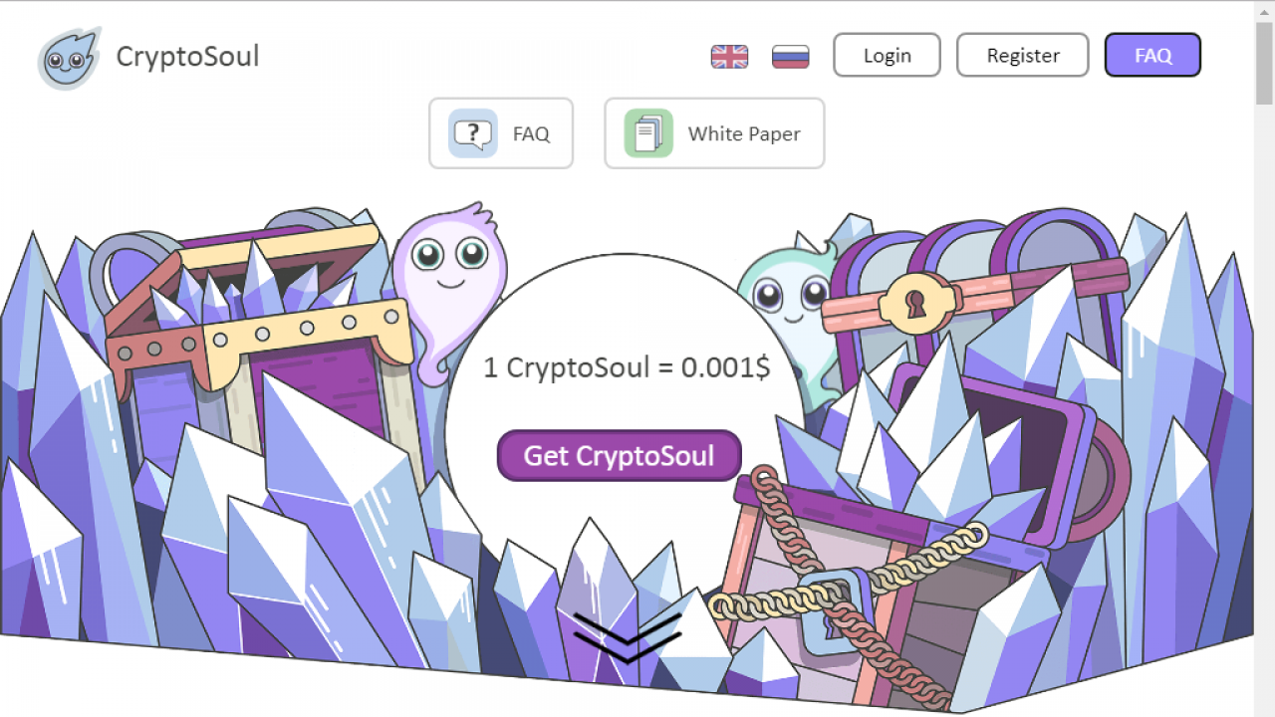Expand page content with the double chevron

point(627,637)
